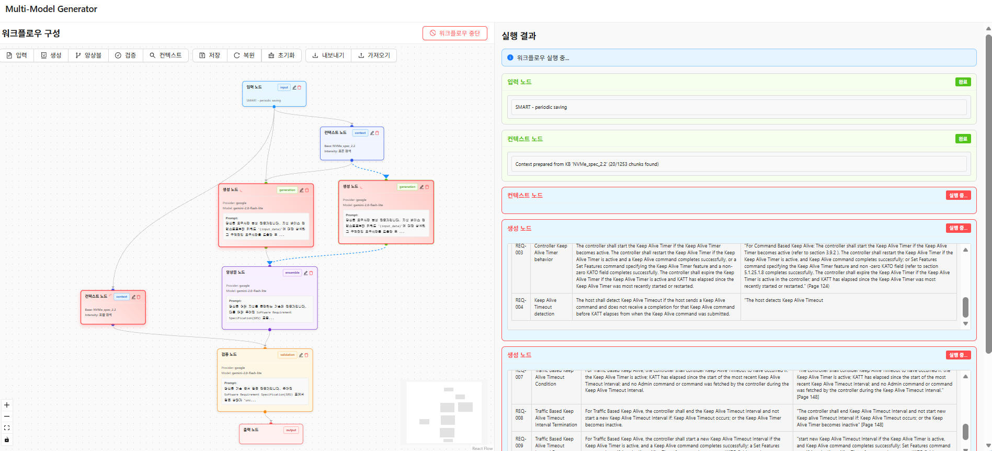Toggle the canvas interactivity lock
This screenshot has width=992, height=451.
[7, 439]
